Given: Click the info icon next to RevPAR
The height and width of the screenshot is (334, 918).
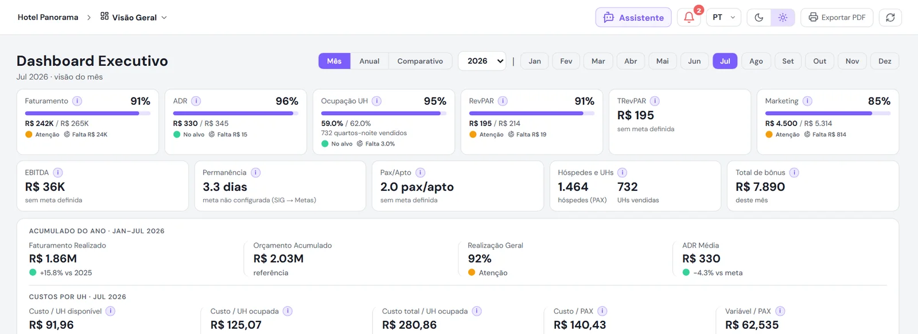Looking at the screenshot, I should click(503, 101).
